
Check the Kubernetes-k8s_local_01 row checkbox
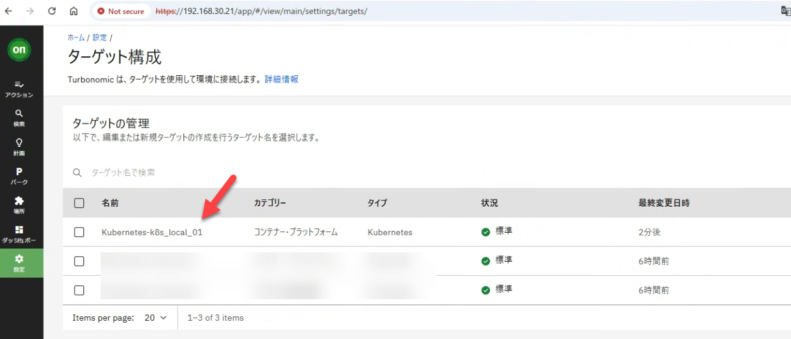[79, 232]
